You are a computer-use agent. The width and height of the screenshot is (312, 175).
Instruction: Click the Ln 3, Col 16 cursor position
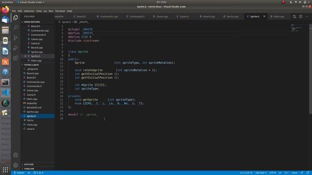(246, 173)
